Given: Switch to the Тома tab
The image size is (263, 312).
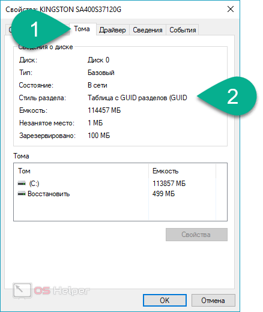Looking at the screenshot, I should [x=82, y=29].
